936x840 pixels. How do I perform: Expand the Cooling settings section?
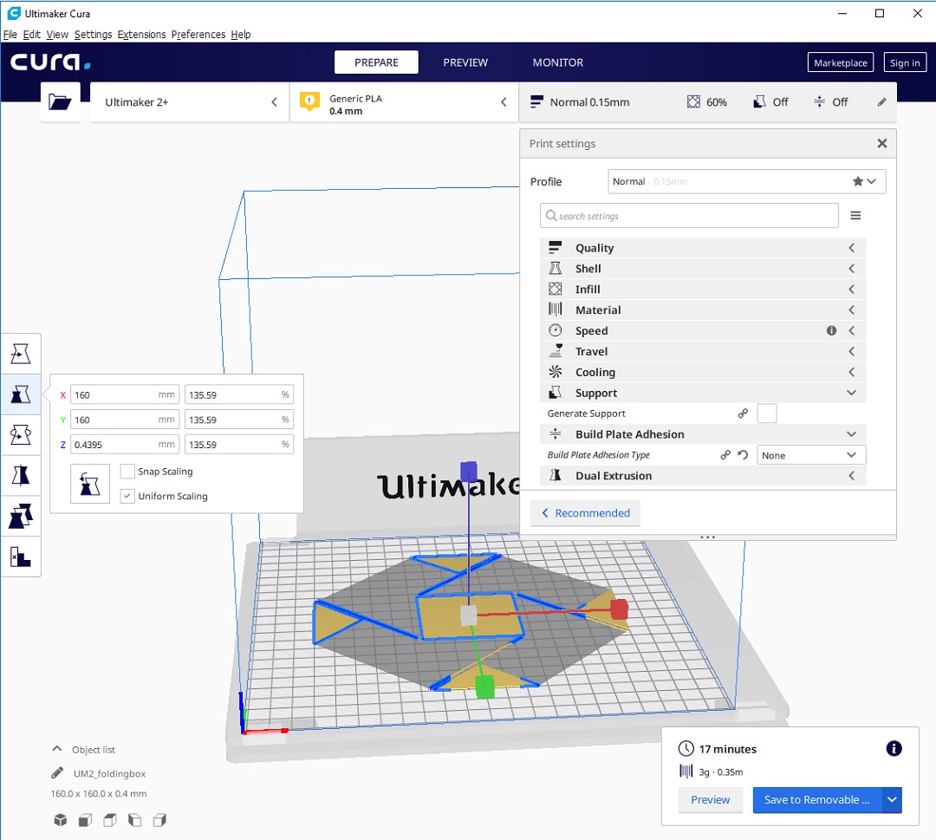point(703,372)
